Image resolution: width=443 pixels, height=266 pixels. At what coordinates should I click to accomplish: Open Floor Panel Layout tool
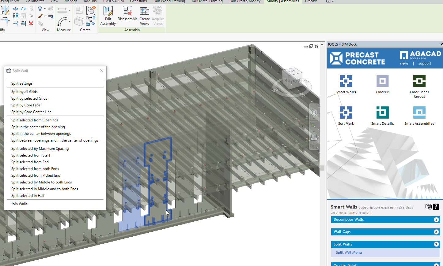[419, 81]
